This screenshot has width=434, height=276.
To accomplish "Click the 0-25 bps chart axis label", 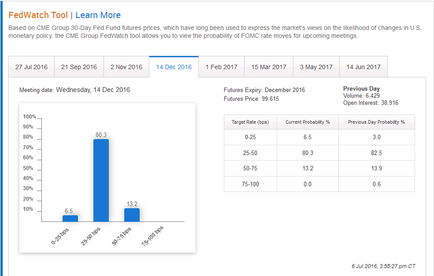I will pos(60,236).
